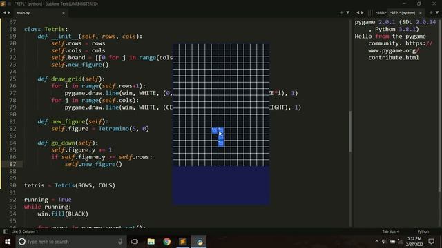The width and height of the screenshot is (442, 248).
Task: Click 'while running:' line
Action: pos(48,207)
